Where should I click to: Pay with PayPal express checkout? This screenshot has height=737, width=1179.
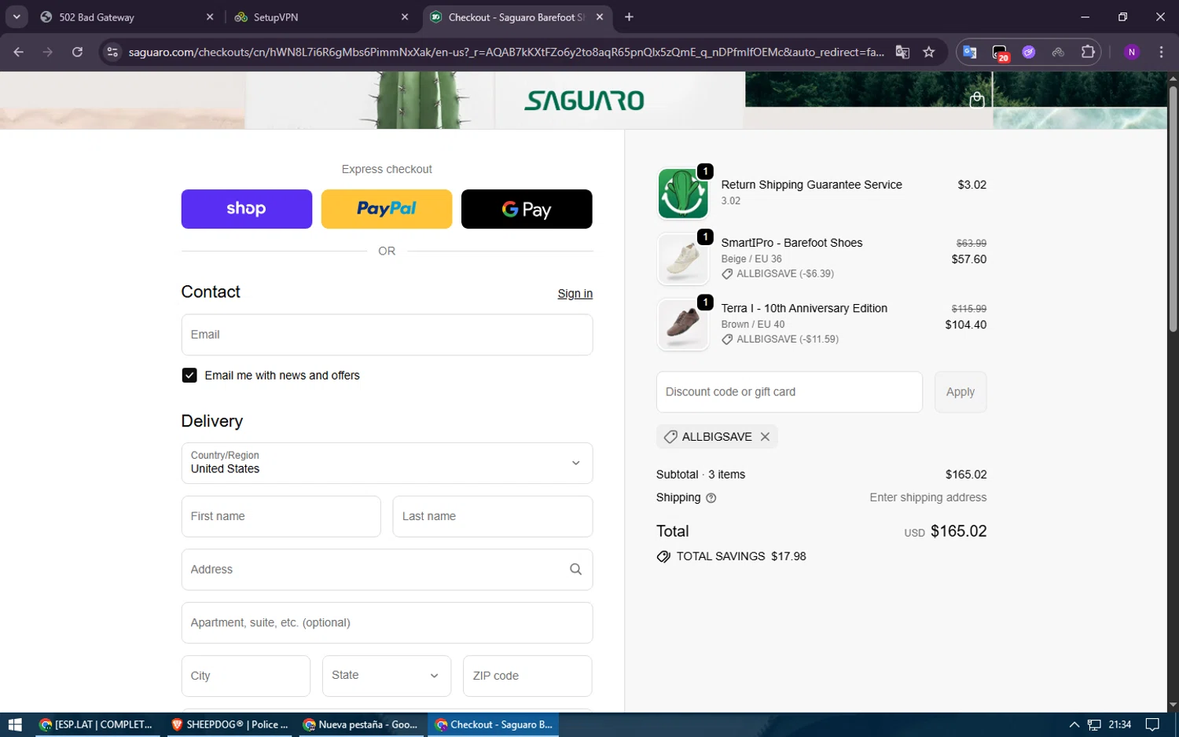coord(387,209)
